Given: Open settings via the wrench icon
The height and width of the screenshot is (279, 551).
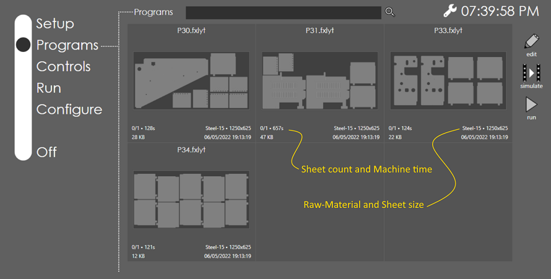Looking at the screenshot, I should pos(450,11).
